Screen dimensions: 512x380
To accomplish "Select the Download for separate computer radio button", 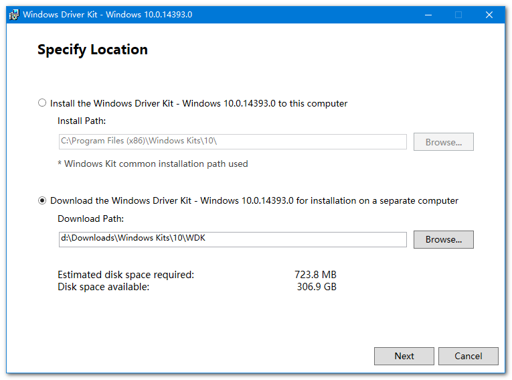I will tap(42, 200).
